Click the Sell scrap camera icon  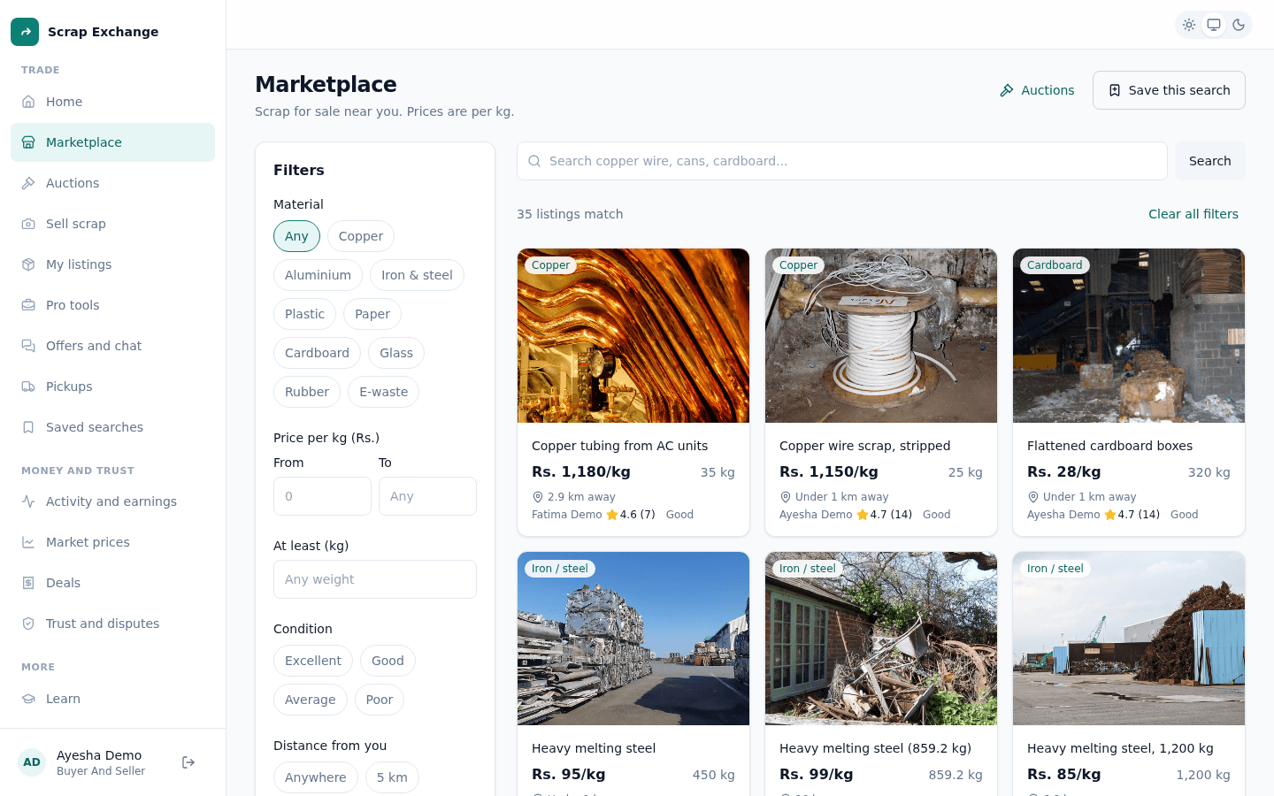28,224
